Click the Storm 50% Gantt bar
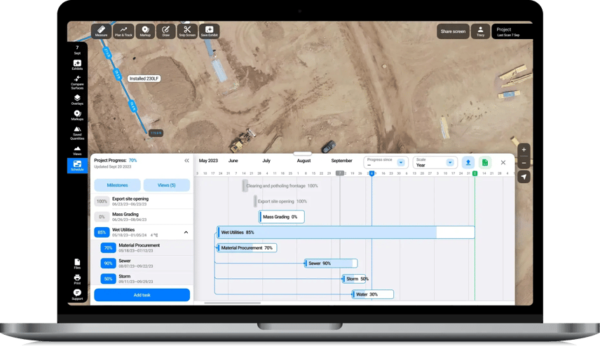Image resolution: width=600 pixels, height=346 pixels. coord(355,279)
